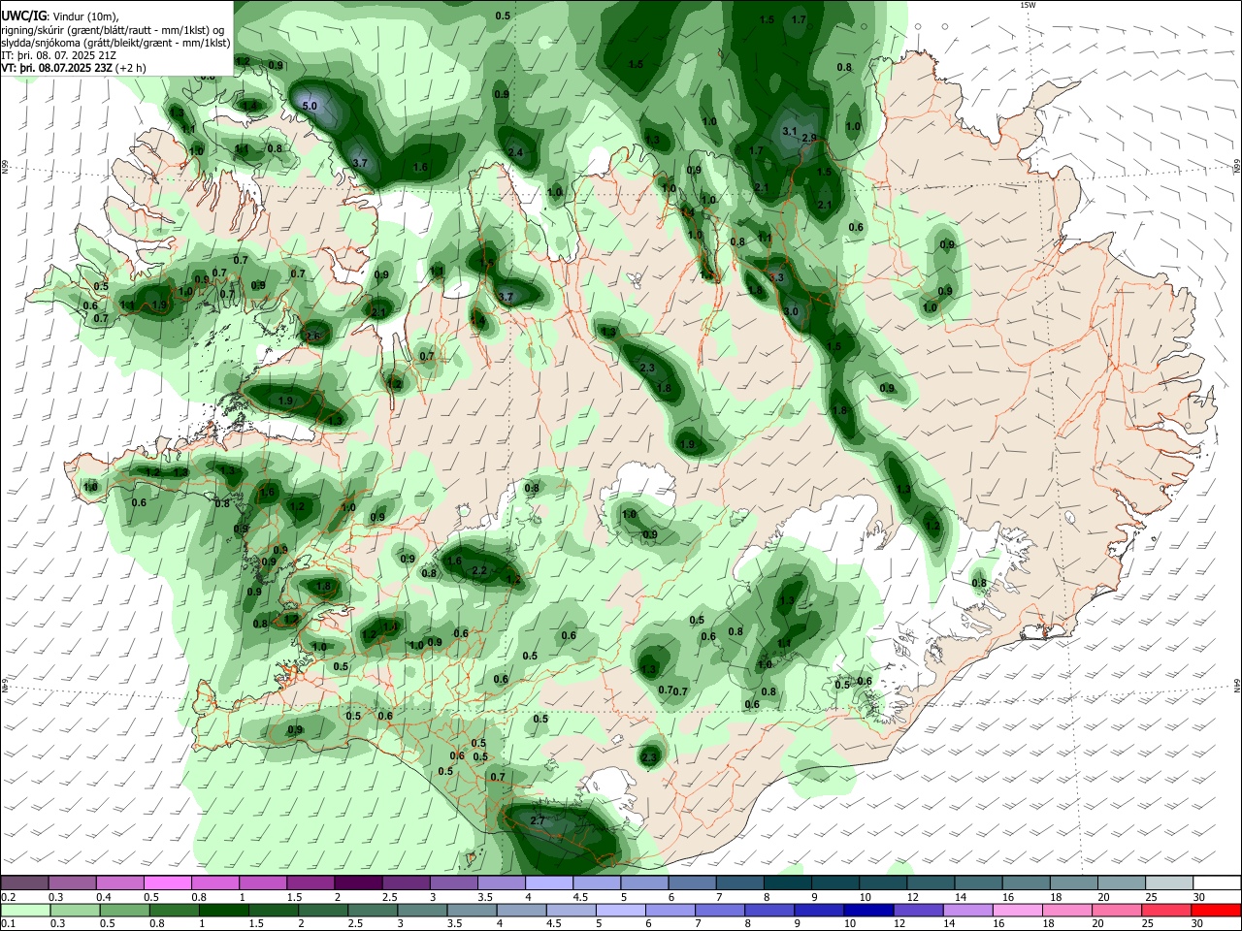
Task: Click the 2.6 precipitation value in the west
Action: point(312,337)
